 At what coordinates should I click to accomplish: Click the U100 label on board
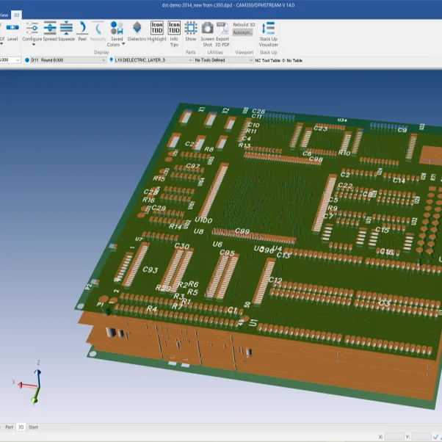pos(203,220)
